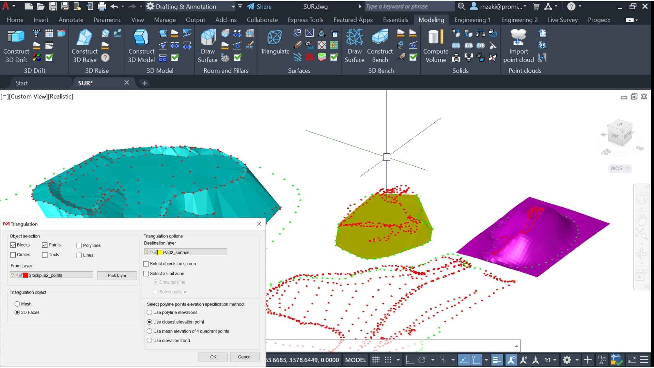Open the Live Survey ribbon tab

[562, 20]
